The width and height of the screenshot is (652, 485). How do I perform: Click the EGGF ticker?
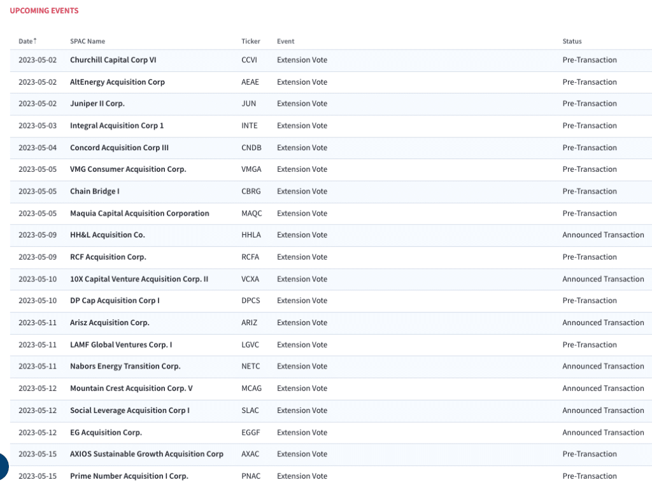(251, 432)
